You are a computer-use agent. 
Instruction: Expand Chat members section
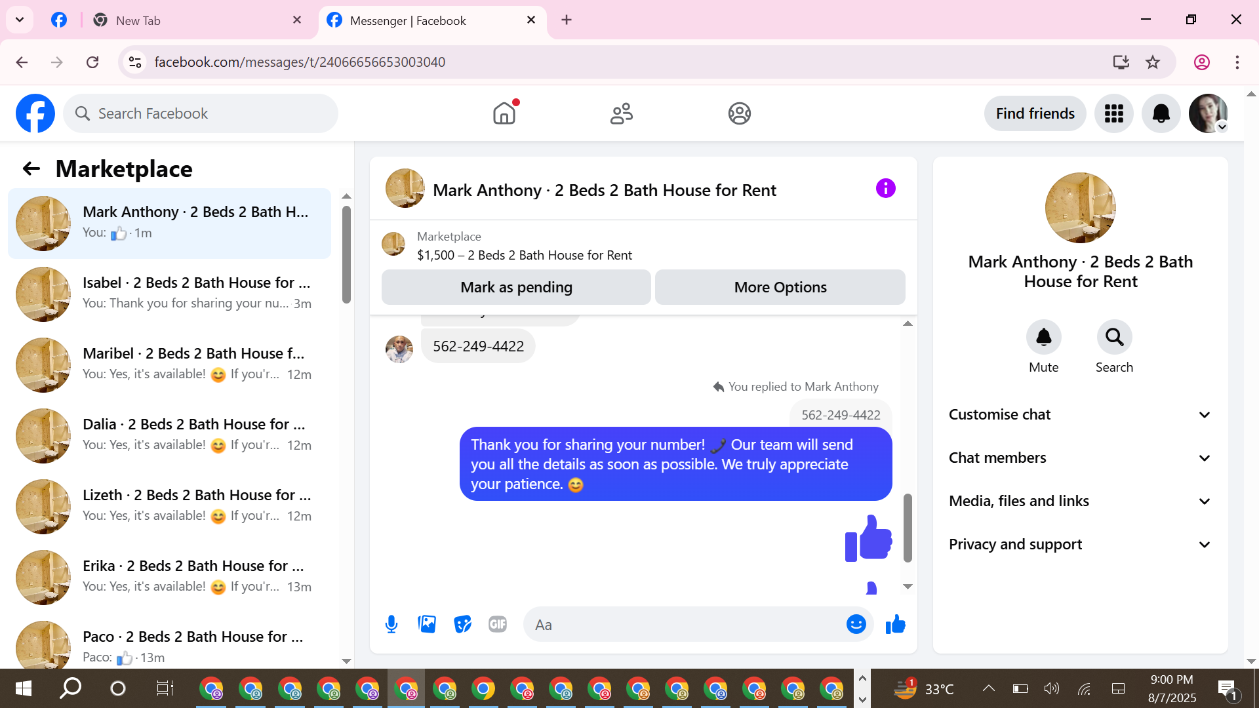point(1080,458)
